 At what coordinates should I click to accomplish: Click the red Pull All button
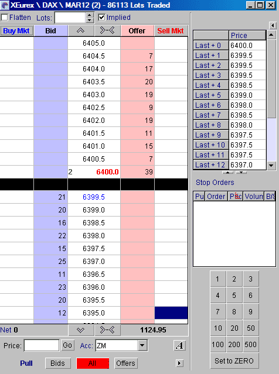[93, 363]
